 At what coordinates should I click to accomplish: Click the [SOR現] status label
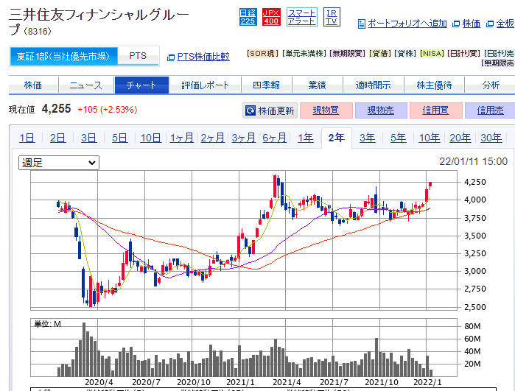pos(263,54)
